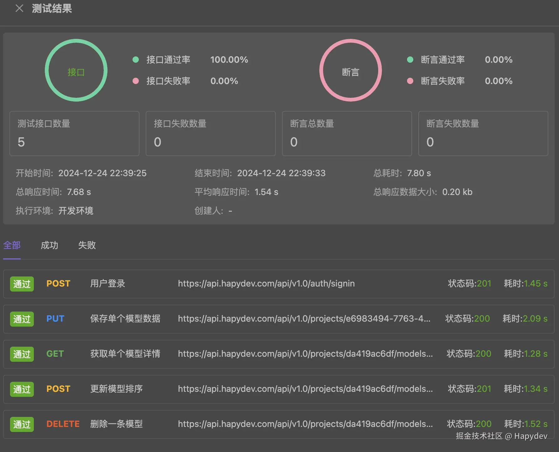Select the 测试接口数量 stat card
This screenshot has width=559, height=452.
(x=74, y=134)
